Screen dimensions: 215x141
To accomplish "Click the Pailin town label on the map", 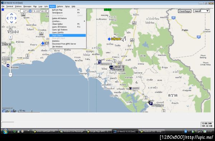I will pyautogui.click(x=185, y=30).
